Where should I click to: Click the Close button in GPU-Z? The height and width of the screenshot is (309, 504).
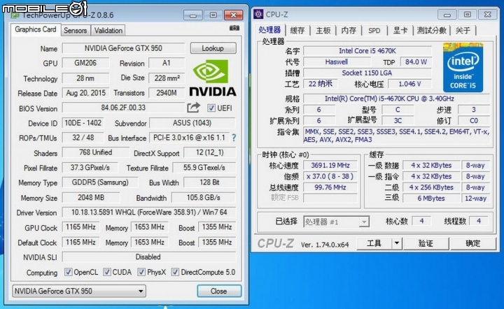point(219,291)
